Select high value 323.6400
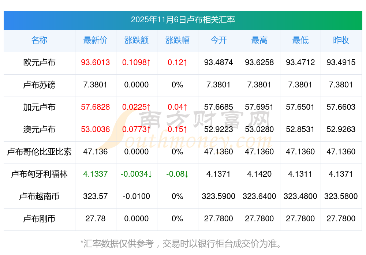The image size is (366, 255). point(259,196)
